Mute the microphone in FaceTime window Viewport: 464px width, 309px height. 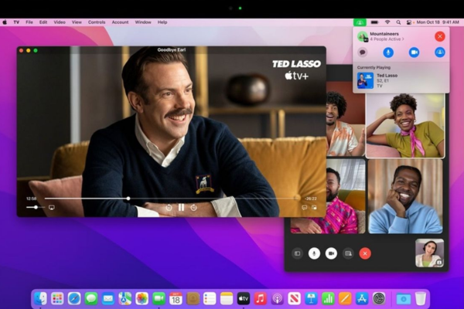[x=314, y=253]
